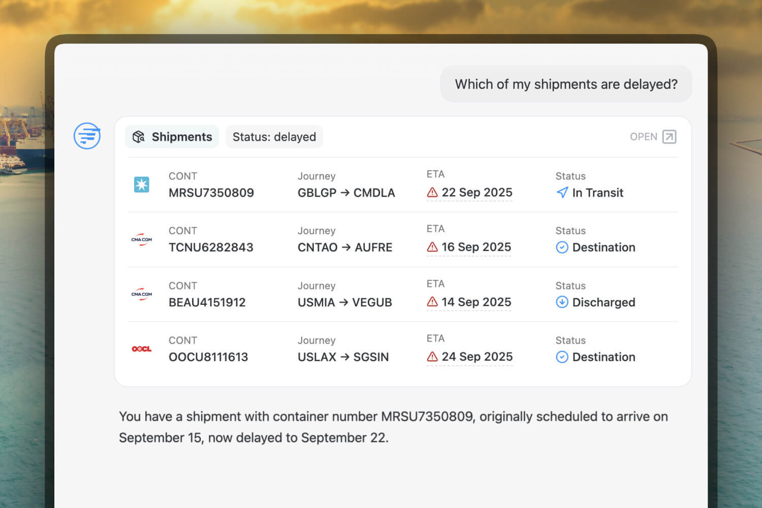
Task: Select the Shipments chip
Action: coord(172,137)
